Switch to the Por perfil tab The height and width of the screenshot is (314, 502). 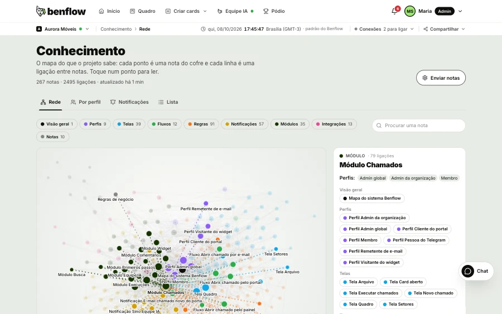pos(85,102)
